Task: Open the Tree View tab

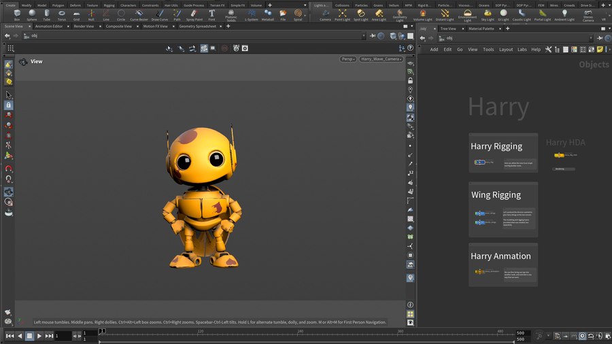Action: tap(448, 29)
